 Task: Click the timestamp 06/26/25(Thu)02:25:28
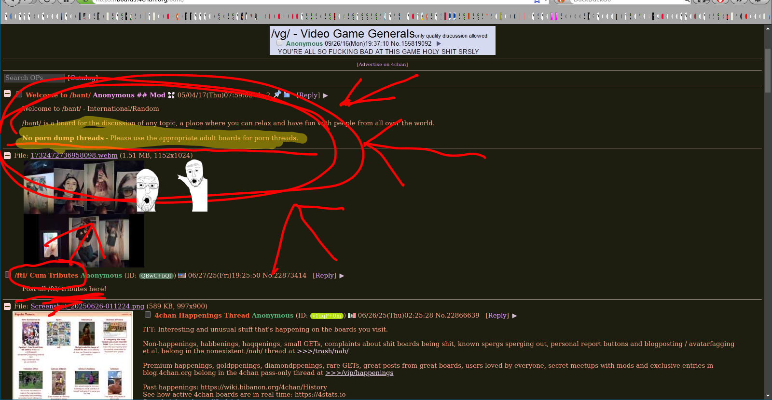(x=396, y=316)
